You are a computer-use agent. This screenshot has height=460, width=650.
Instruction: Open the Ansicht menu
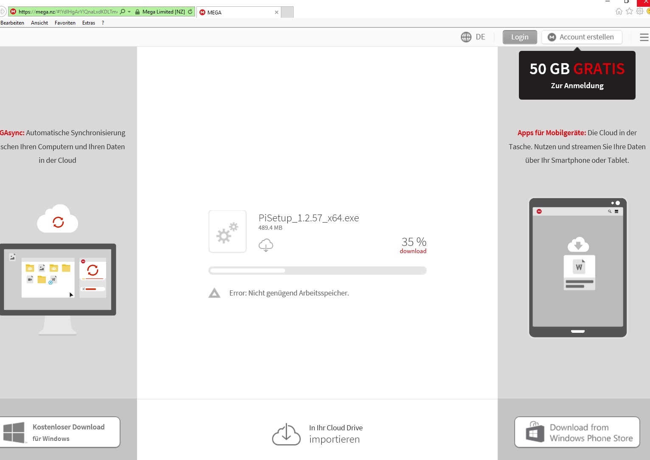pos(39,23)
